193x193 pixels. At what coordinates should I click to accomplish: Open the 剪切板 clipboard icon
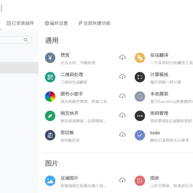[x=50, y=135]
